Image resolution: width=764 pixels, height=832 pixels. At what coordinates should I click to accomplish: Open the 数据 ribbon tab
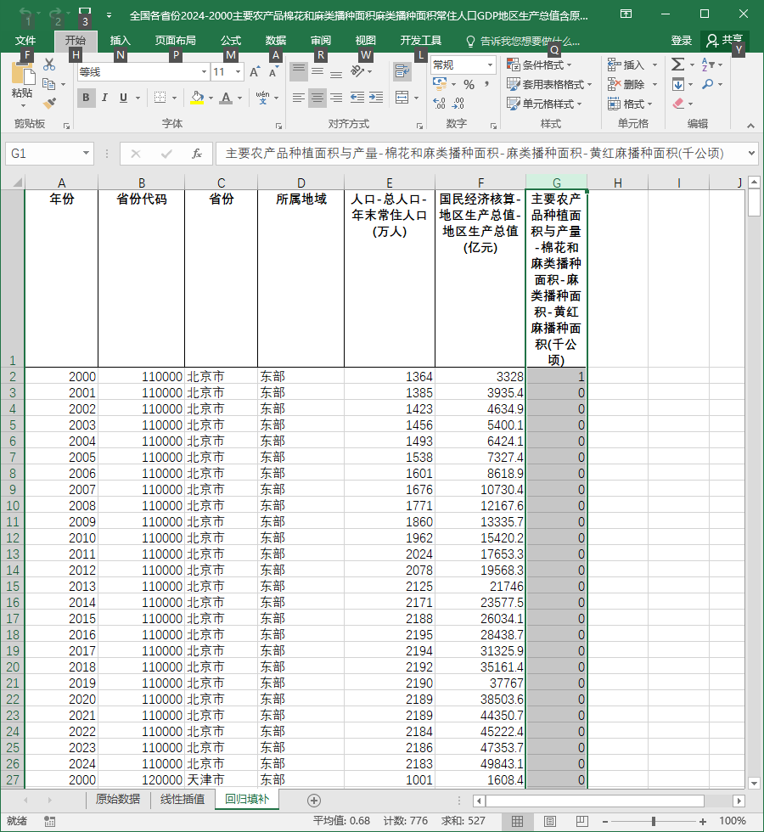(x=275, y=41)
